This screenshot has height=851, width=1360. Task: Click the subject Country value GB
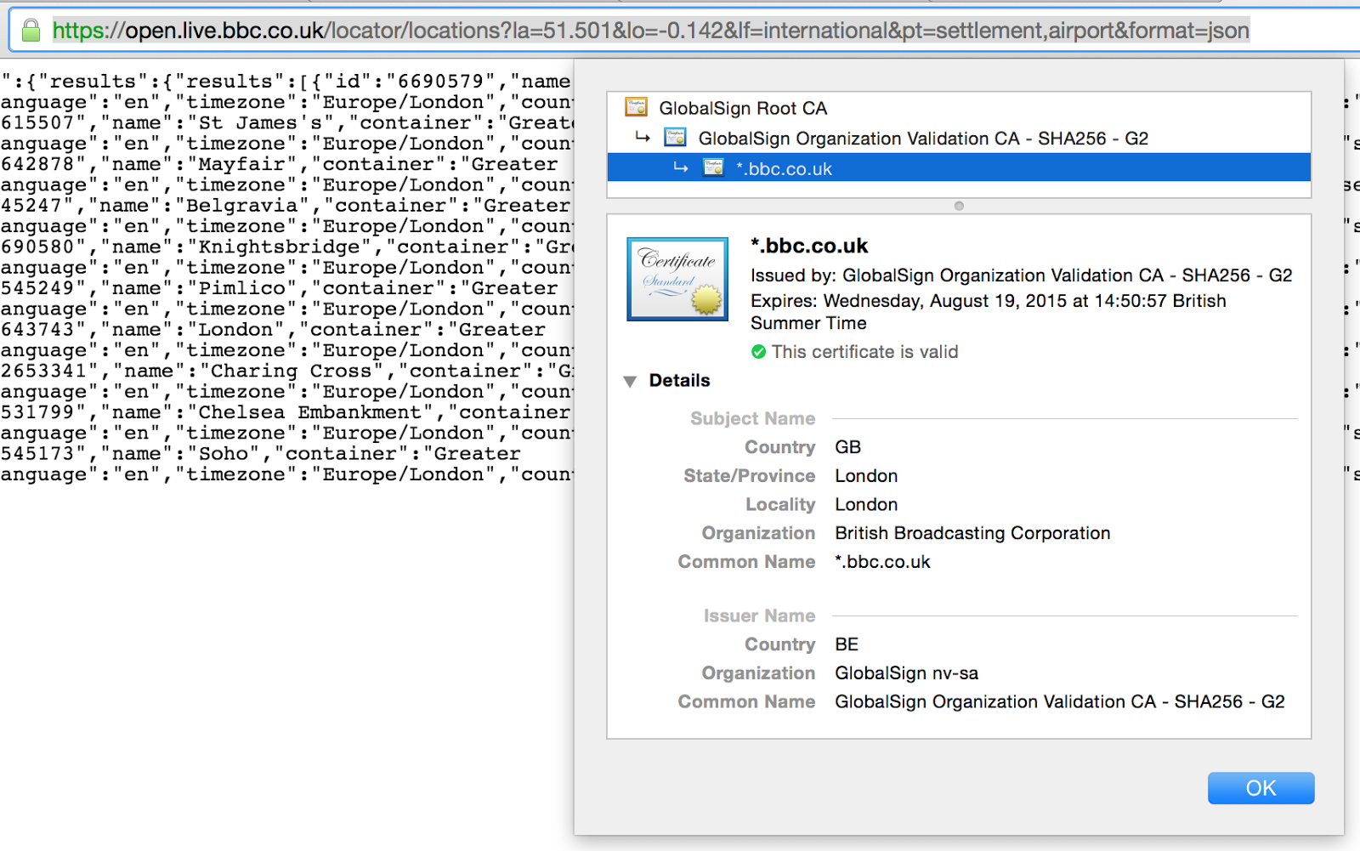[847, 447]
